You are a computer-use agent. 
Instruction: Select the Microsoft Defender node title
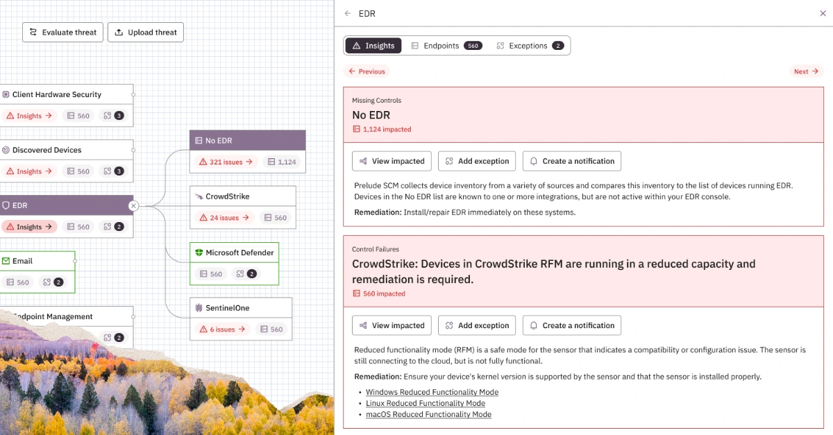[x=239, y=253]
